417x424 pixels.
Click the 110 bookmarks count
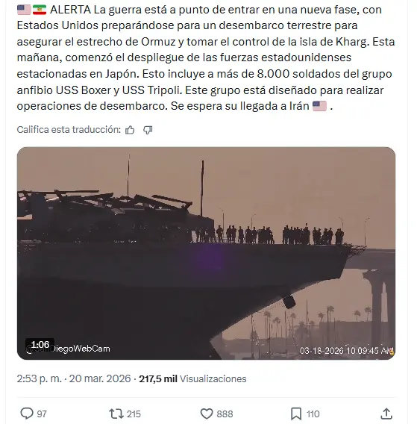pos(313,414)
